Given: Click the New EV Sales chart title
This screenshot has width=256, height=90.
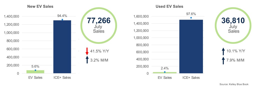Looking at the screenshot, I should click(40, 6).
